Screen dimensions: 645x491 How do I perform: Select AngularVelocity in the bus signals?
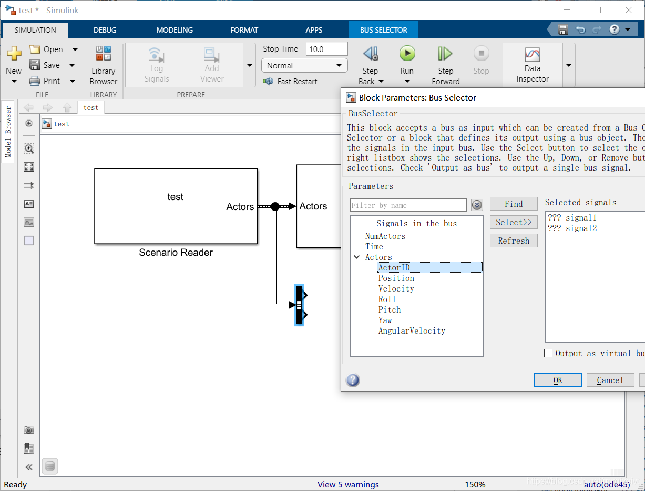click(412, 330)
